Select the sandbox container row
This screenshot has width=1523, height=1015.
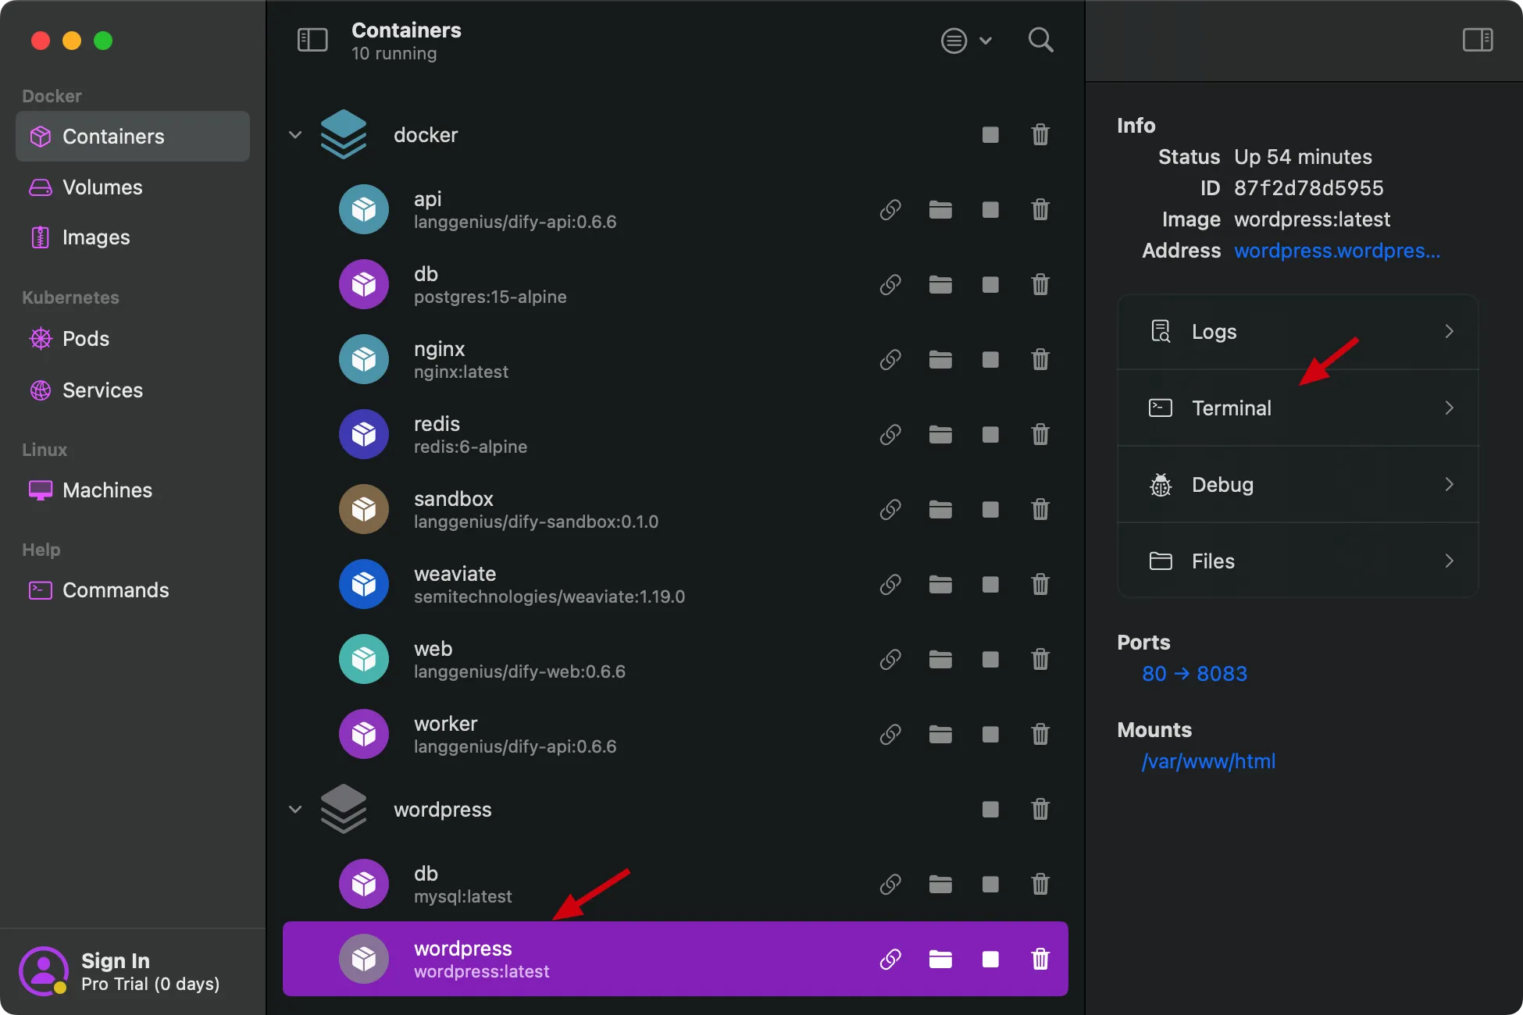point(676,510)
